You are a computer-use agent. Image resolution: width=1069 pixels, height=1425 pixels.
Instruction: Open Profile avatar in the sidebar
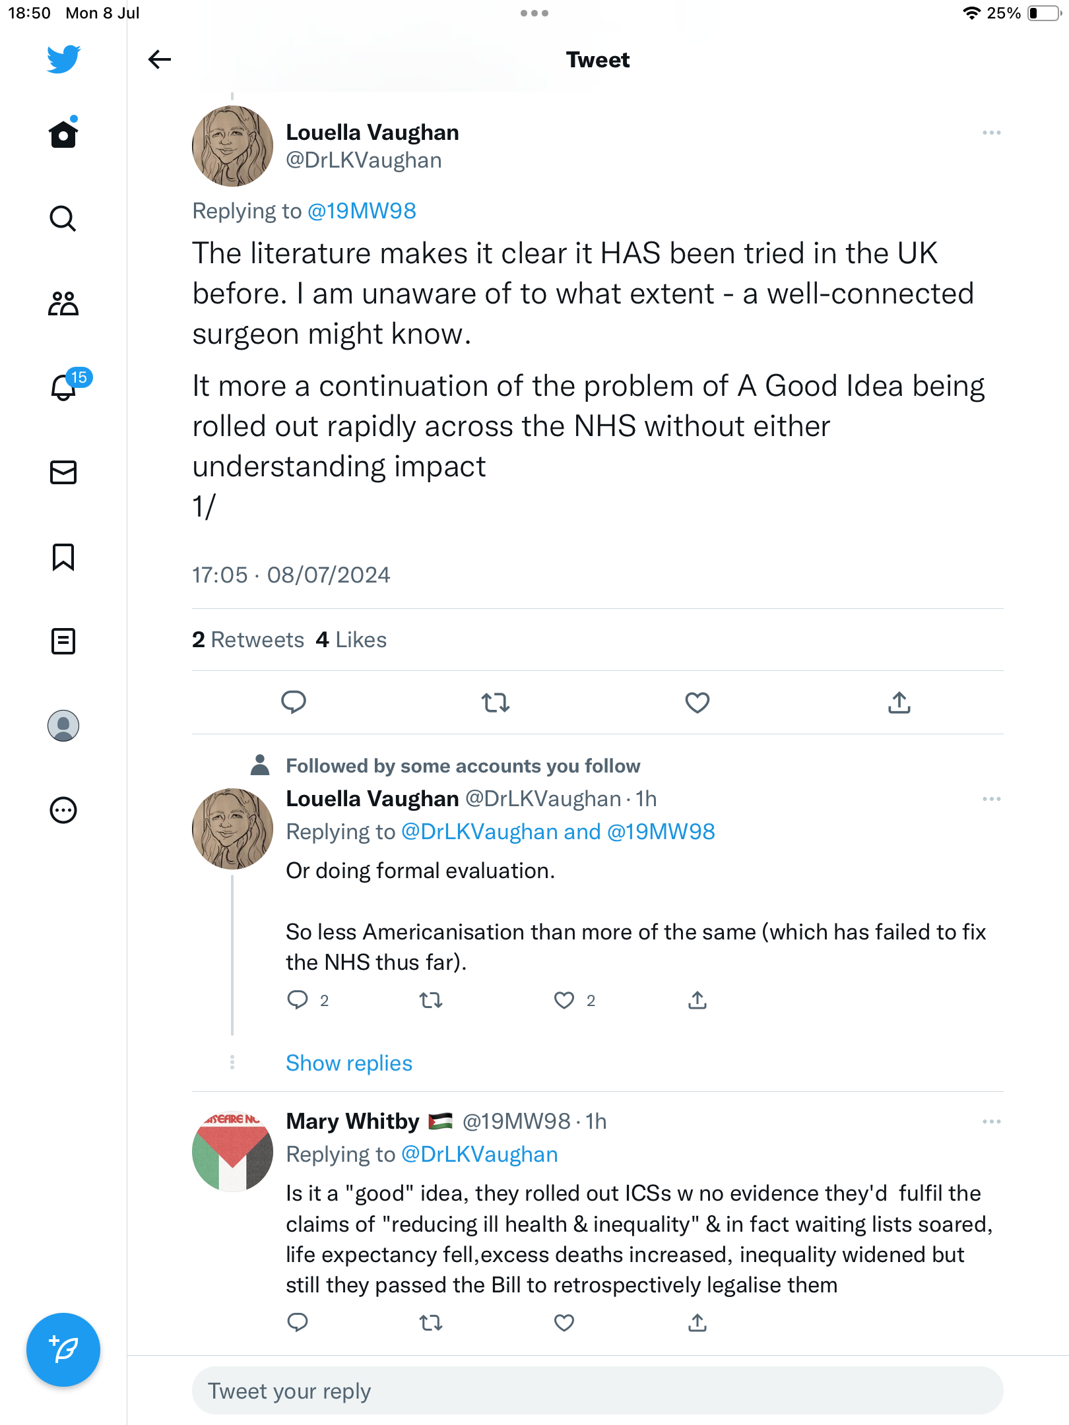point(63,726)
